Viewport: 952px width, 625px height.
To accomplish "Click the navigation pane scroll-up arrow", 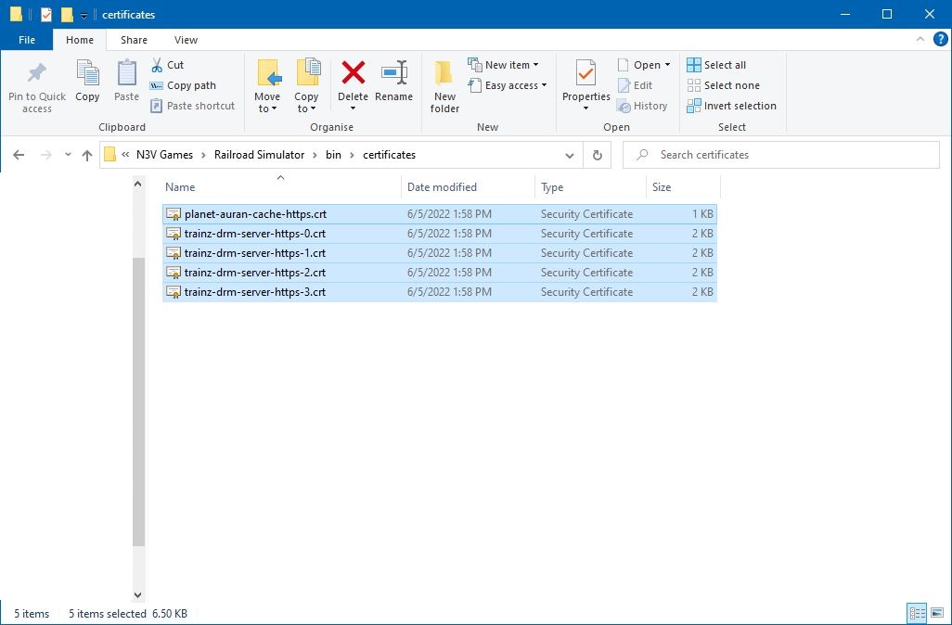I will pos(138,184).
